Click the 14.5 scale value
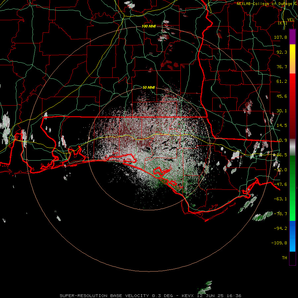 (282, 125)
